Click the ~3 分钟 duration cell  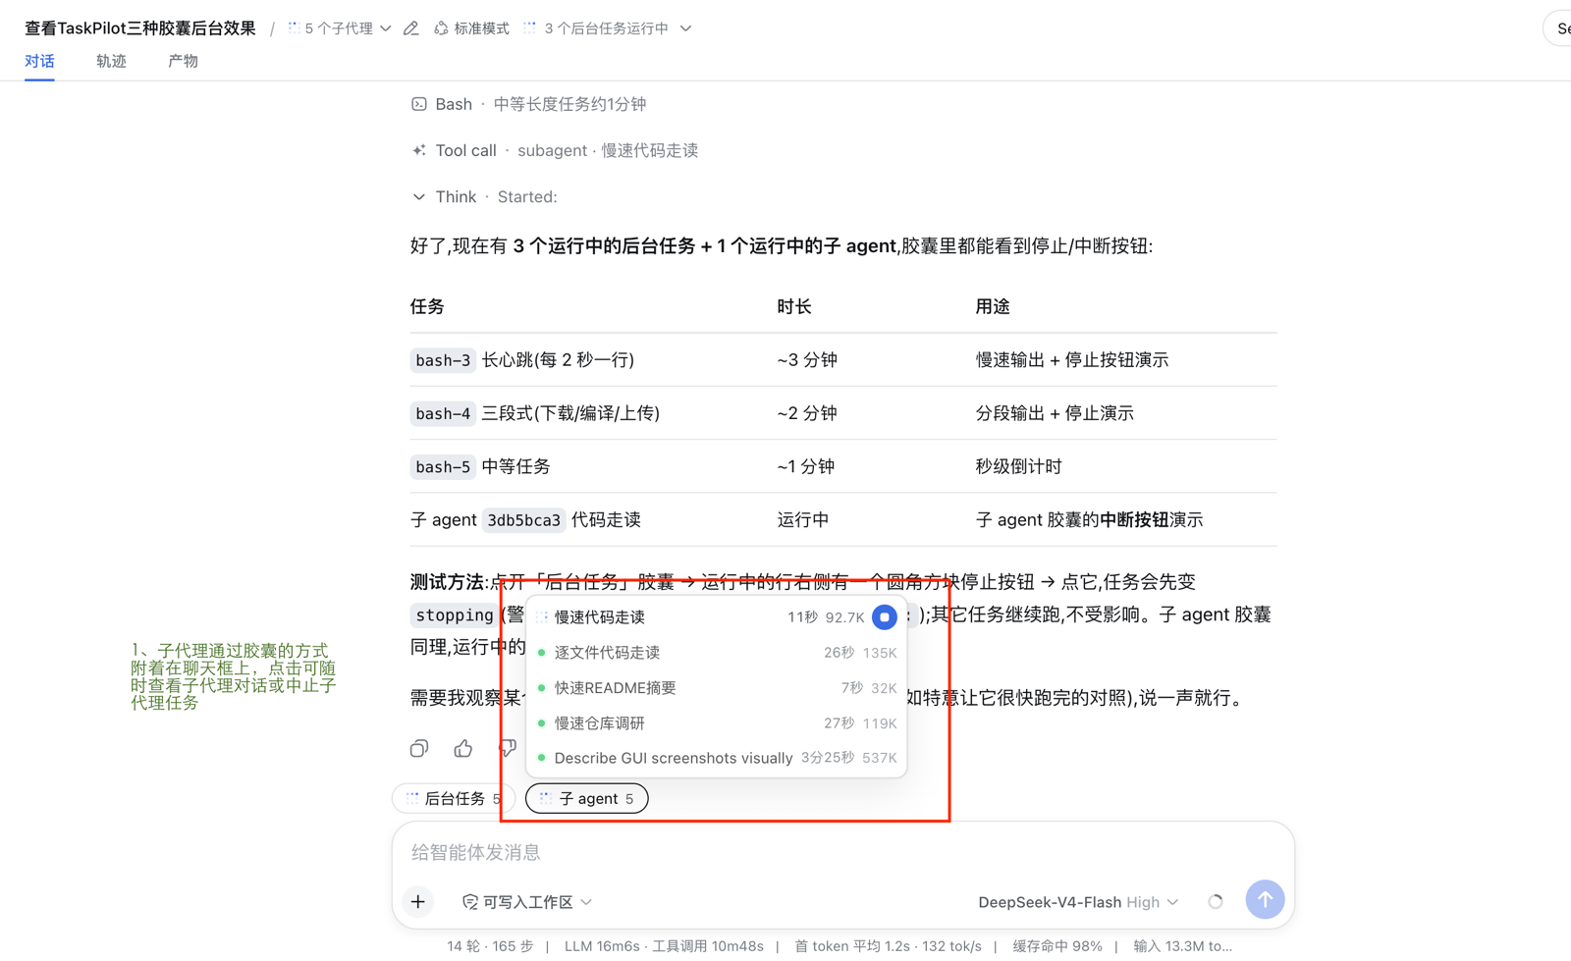[807, 360]
